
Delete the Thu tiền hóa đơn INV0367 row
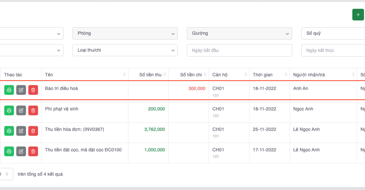pos(33,131)
